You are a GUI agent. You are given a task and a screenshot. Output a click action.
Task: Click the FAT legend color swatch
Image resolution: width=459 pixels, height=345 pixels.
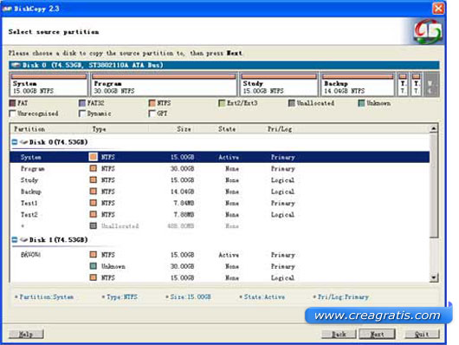click(13, 103)
